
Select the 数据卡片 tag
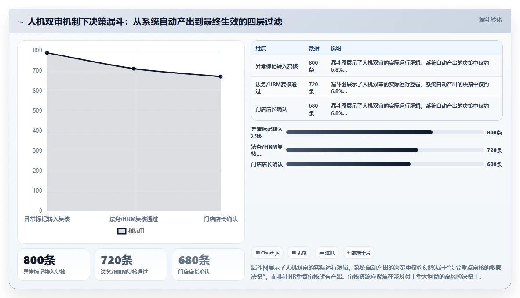click(x=359, y=253)
